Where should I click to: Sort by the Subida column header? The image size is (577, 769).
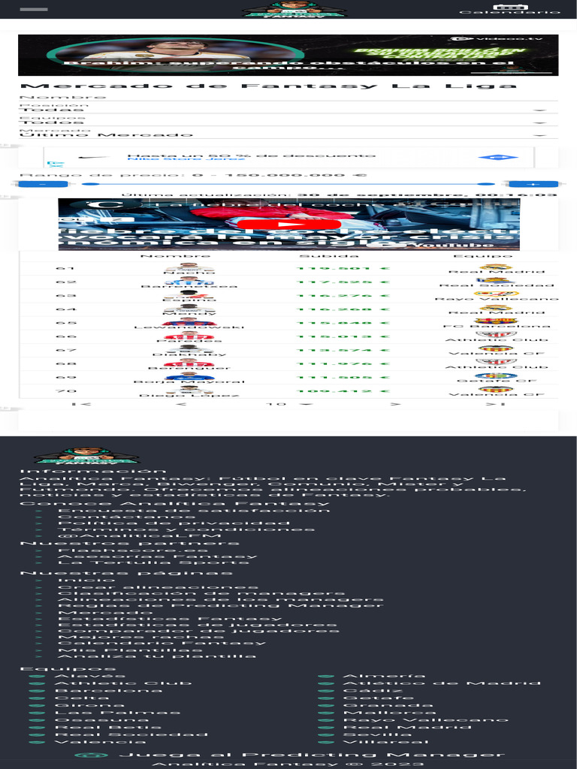[x=329, y=256]
